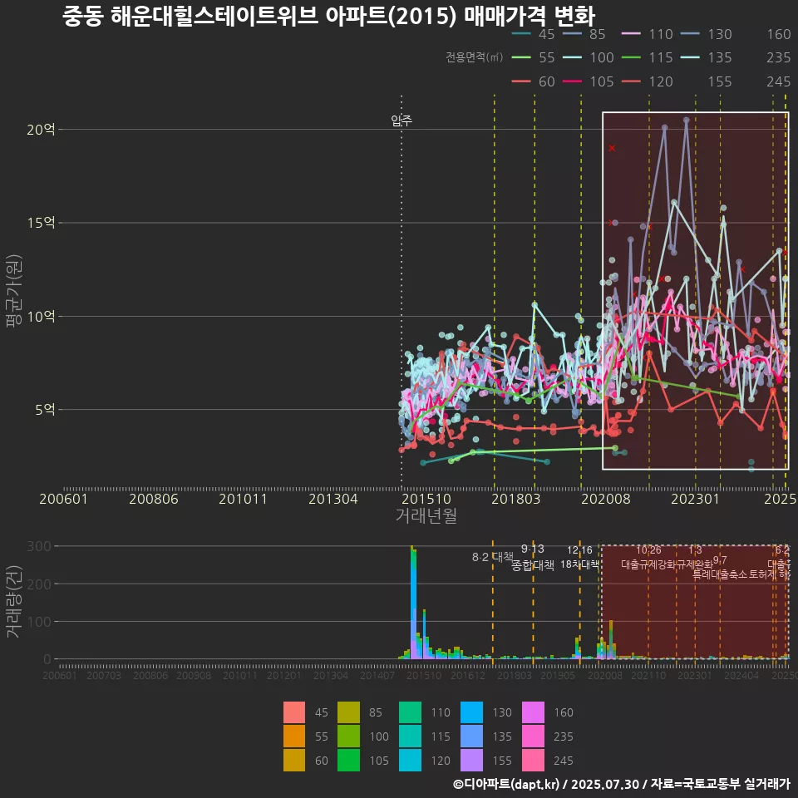The height and width of the screenshot is (798, 798).
Task: Click the 85 line legend entry at top
Action: tap(584, 34)
